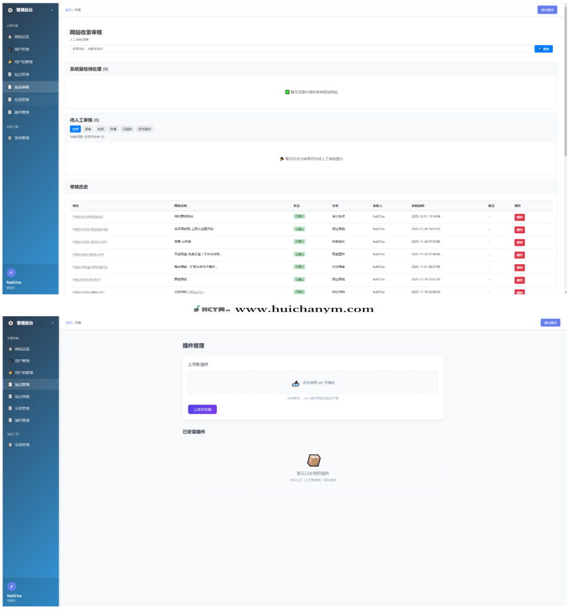The image size is (569, 611).
Task: Select the 已超时 filter in 待人工审核
Action: (127, 129)
